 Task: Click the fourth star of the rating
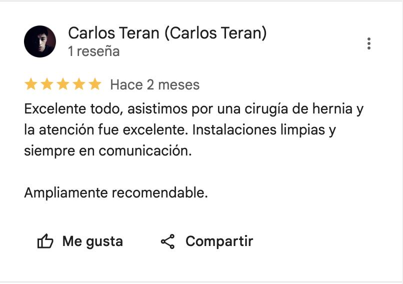[x=79, y=85]
